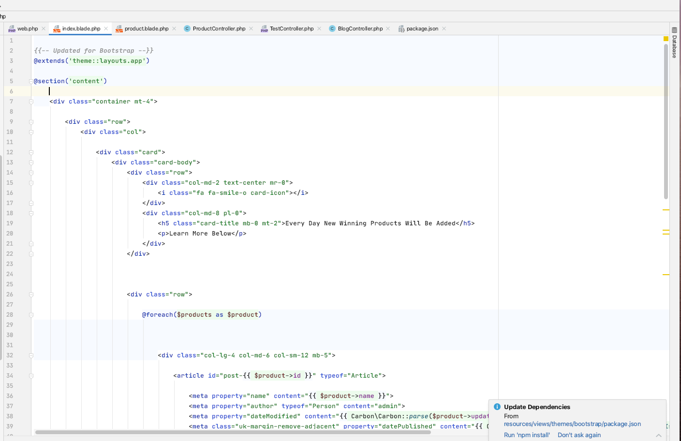Open the TestController.php tab
This screenshot has height=441, width=681.
coord(292,29)
